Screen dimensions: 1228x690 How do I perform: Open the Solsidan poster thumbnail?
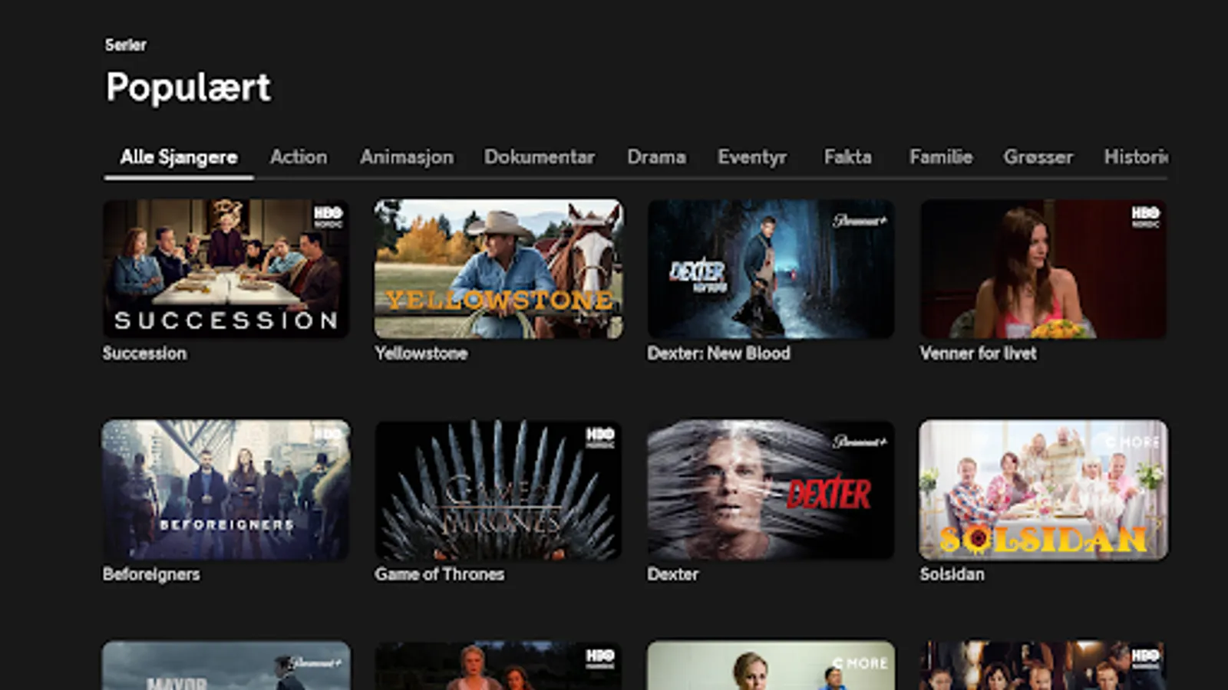click(x=1044, y=489)
